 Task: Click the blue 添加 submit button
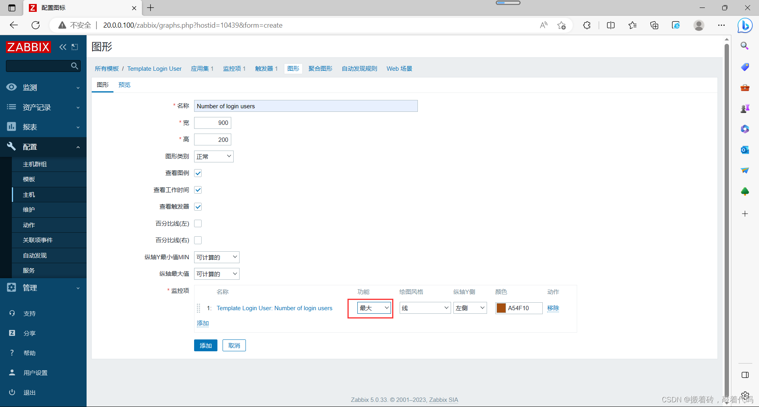[206, 345]
